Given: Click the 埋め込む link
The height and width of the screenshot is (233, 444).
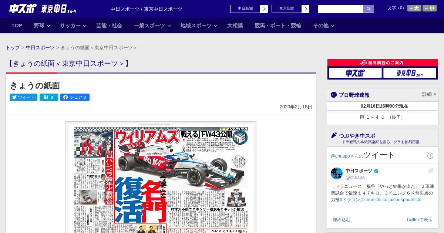Looking at the screenshot, I should pos(341,220).
